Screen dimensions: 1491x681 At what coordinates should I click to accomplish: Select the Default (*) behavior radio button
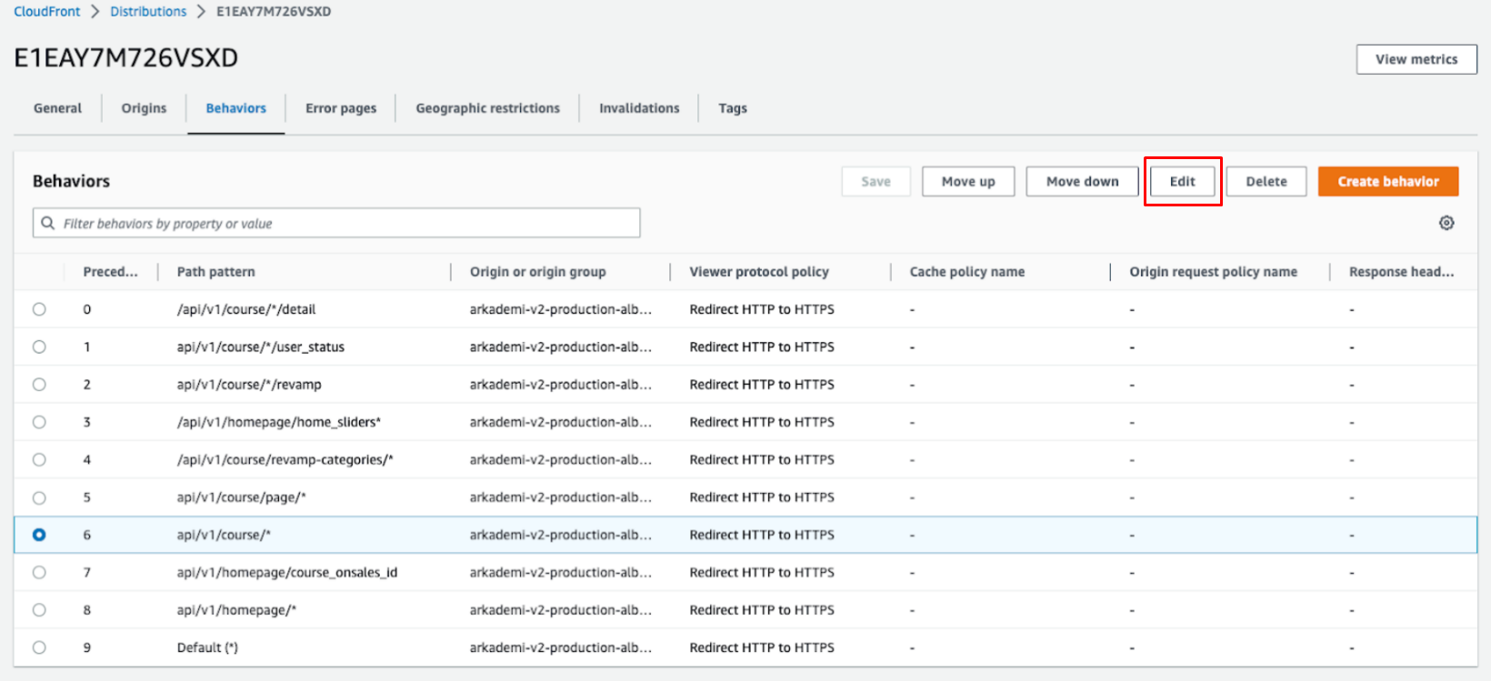(39, 647)
